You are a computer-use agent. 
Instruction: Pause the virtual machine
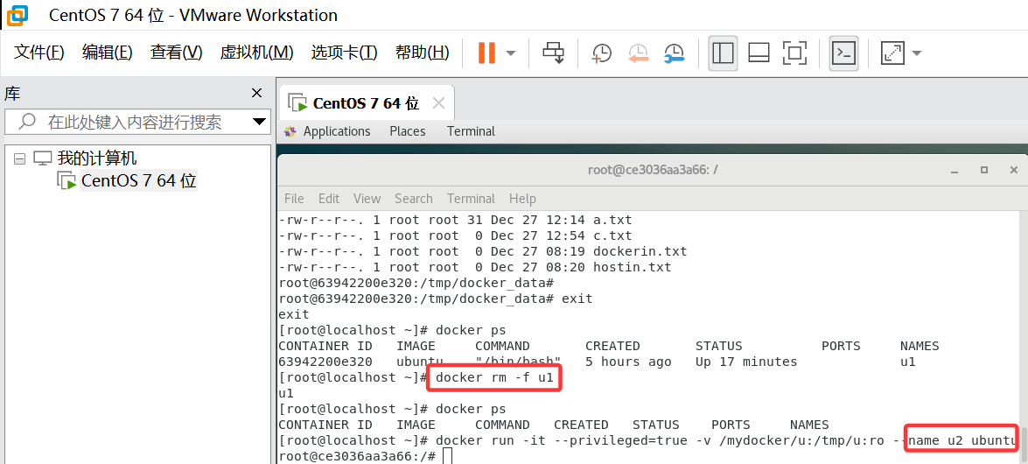(x=486, y=53)
